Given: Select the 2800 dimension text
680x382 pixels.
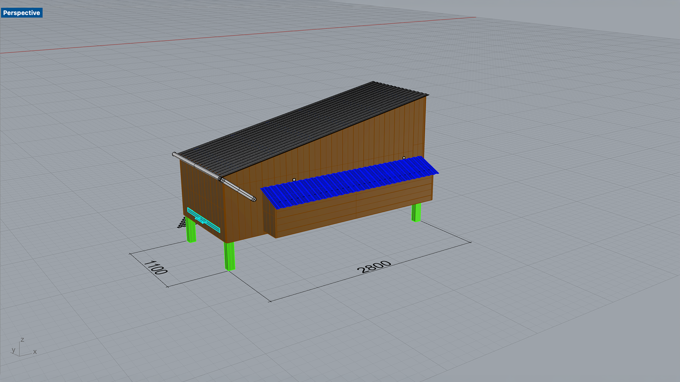Looking at the screenshot, I should [x=374, y=267].
